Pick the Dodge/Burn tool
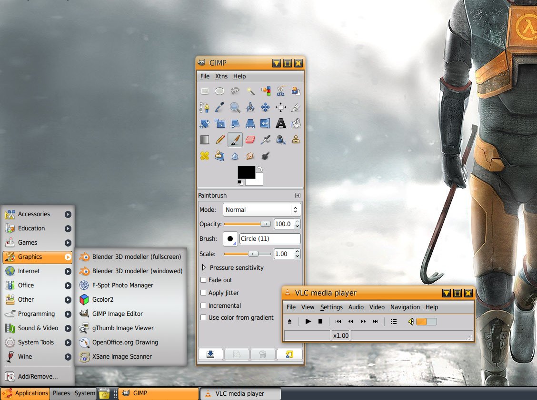537x400 pixels. [x=266, y=156]
